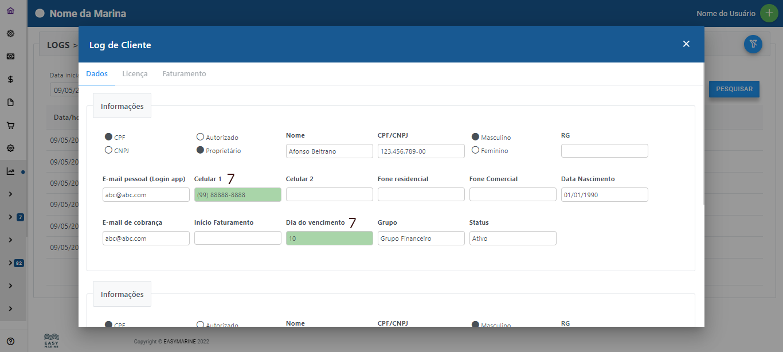Open the home icon in the sidebar

10,10
